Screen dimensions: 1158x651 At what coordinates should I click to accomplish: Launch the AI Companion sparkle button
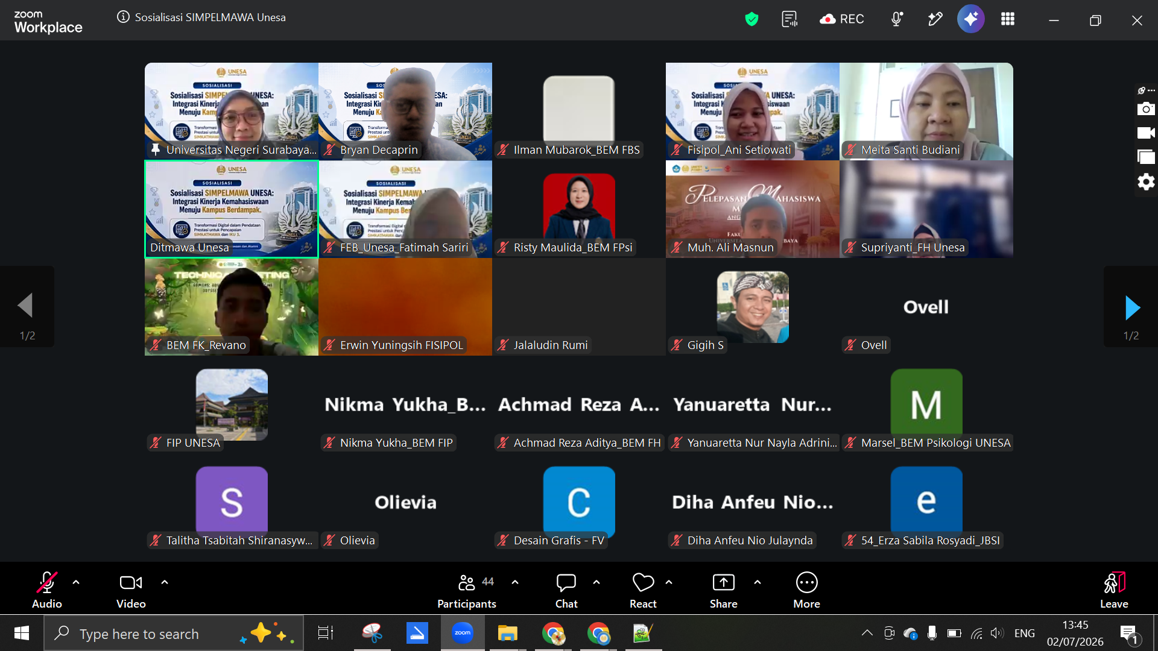[x=971, y=19]
